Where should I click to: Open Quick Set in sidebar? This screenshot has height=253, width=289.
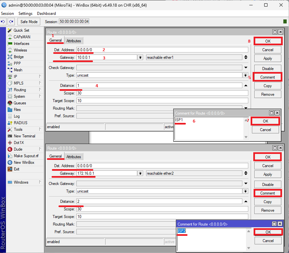coord(21,30)
